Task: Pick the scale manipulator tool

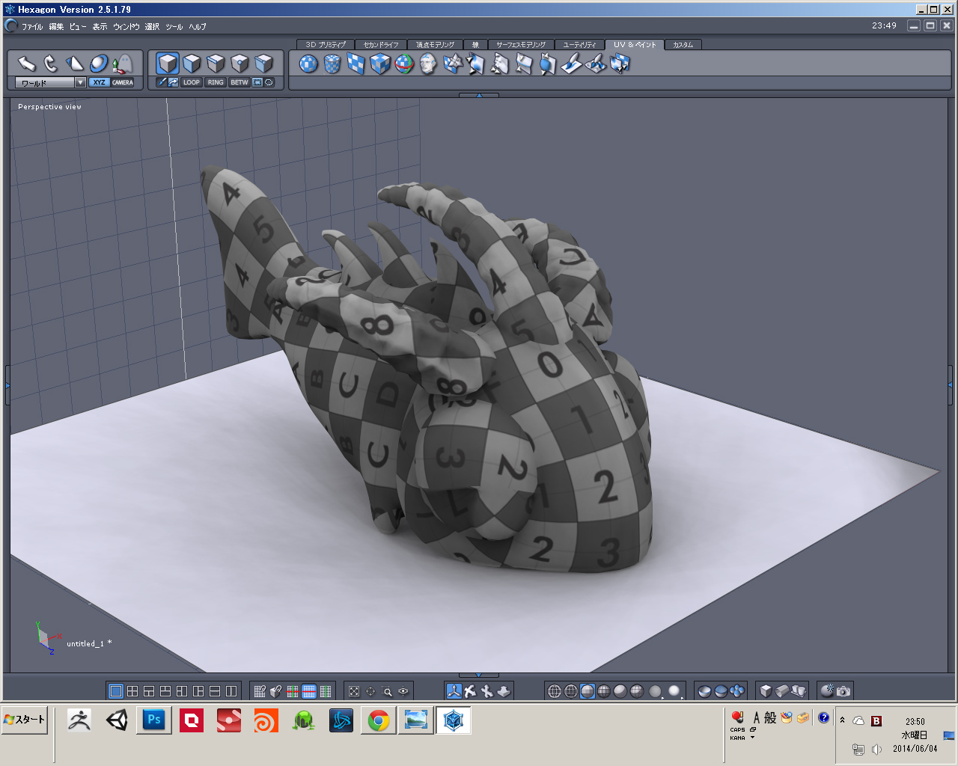Action: (x=75, y=64)
